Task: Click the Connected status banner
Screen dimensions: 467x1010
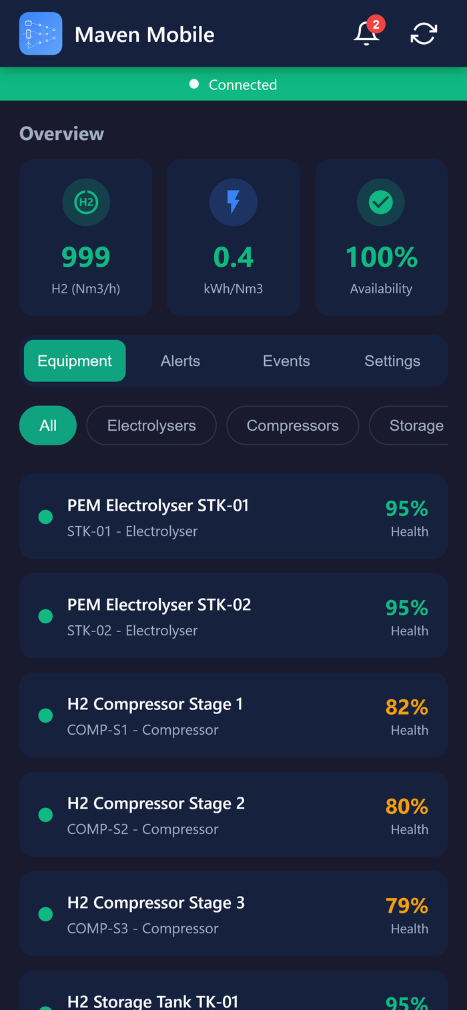Action: click(233, 85)
